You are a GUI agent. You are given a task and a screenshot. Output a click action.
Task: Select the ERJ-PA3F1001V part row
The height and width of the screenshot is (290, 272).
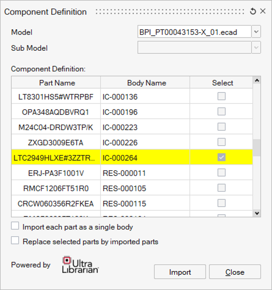click(56, 173)
